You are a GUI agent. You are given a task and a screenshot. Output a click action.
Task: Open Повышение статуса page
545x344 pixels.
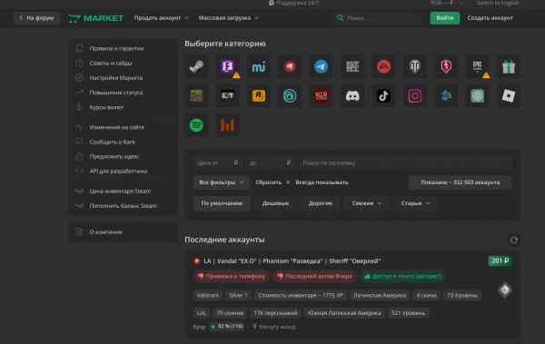[x=123, y=93]
